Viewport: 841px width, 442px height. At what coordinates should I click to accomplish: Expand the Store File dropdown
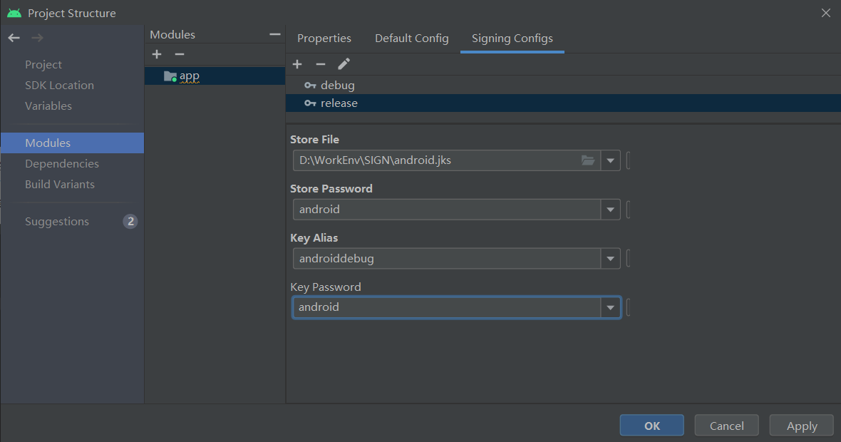click(610, 160)
